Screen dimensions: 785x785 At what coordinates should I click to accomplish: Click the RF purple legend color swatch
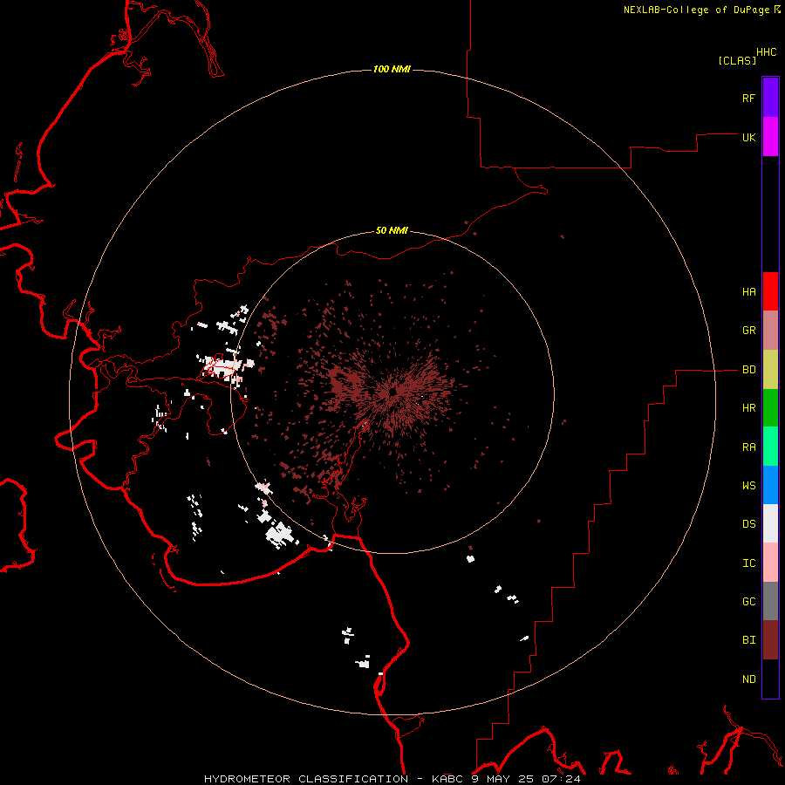pos(770,98)
